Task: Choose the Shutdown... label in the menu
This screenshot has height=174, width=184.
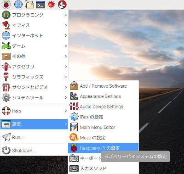Action: click(x=24, y=151)
